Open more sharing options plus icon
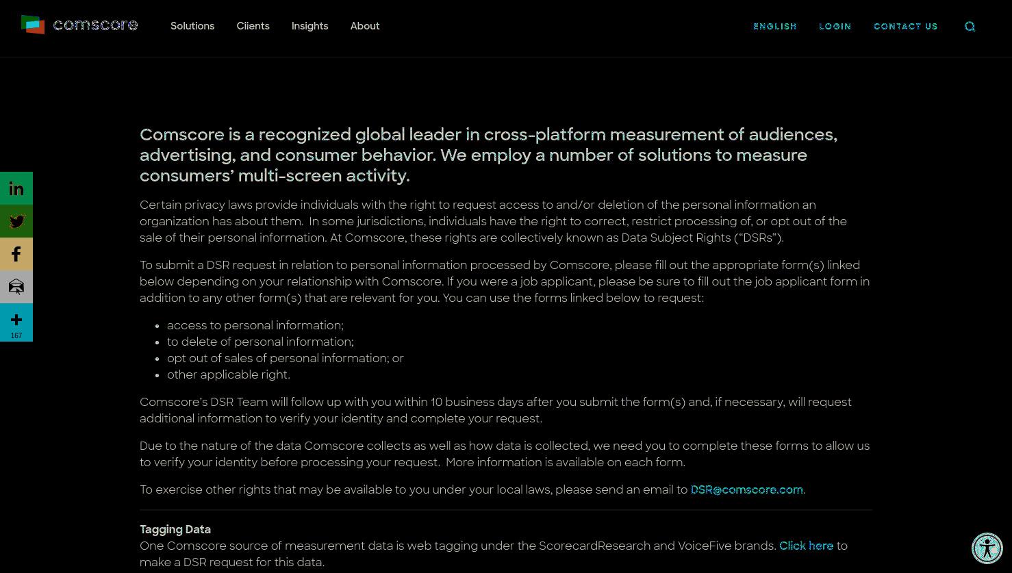 (16, 319)
